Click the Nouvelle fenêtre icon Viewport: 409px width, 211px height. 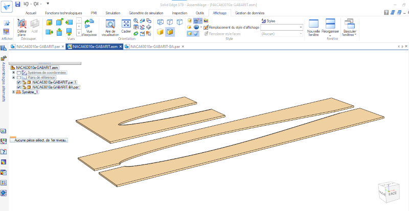point(313,24)
